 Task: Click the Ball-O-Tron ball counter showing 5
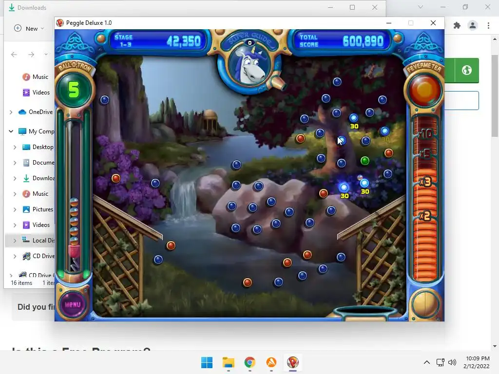click(x=74, y=90)
